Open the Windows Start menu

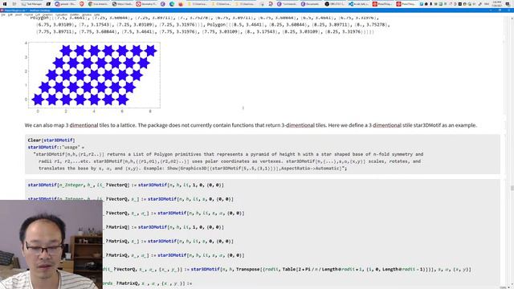(5, 4)
